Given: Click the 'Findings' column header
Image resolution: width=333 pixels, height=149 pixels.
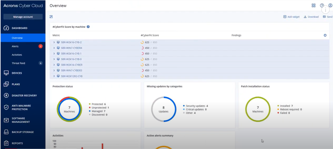Looking at the screenshot, I should pyautogui.click(x=236, y=35).
